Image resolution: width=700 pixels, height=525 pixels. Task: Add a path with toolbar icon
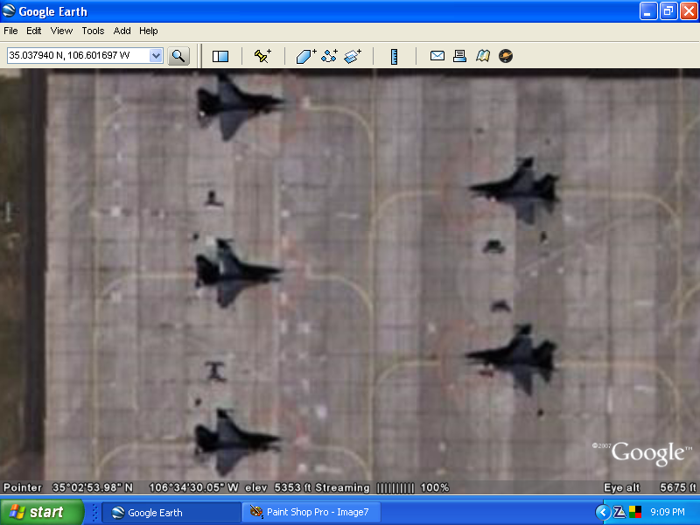(x=330, y=56)
